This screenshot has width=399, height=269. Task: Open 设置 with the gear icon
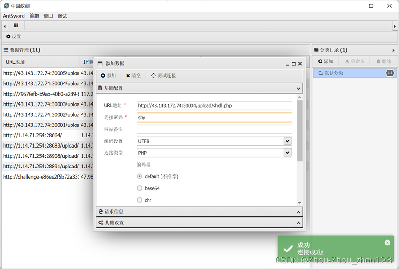pos(14,36)
